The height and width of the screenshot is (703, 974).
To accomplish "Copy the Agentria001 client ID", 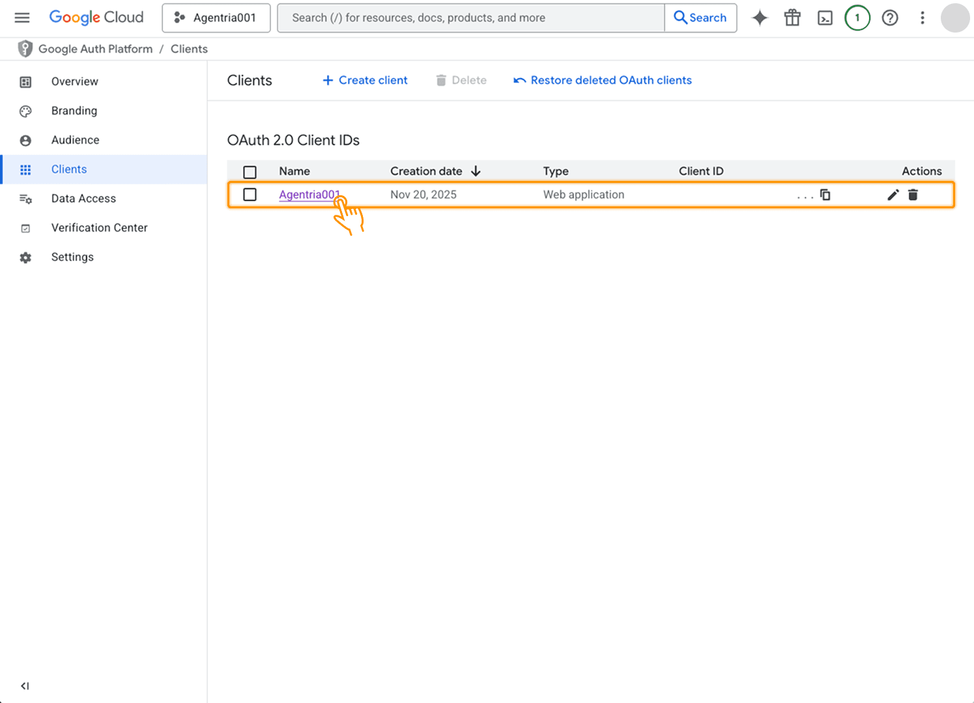I will [x=825, y=195].
